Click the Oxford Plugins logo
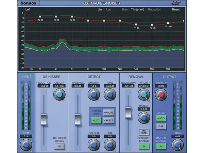Image resolution: width=204 pixels, height=153 pixels. coord(176,3)
